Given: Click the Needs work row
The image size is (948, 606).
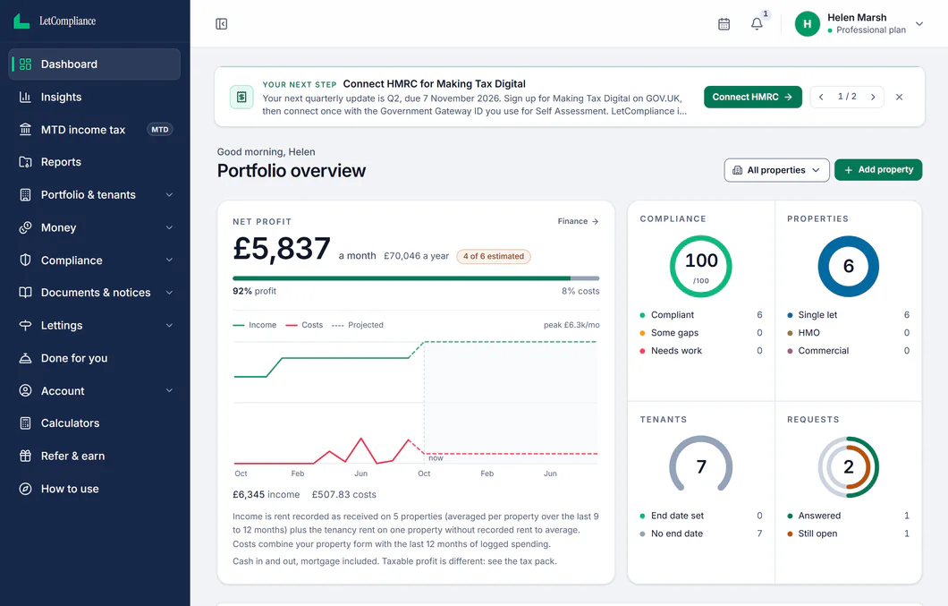Looking at the screenshot, I should (701, 351).
